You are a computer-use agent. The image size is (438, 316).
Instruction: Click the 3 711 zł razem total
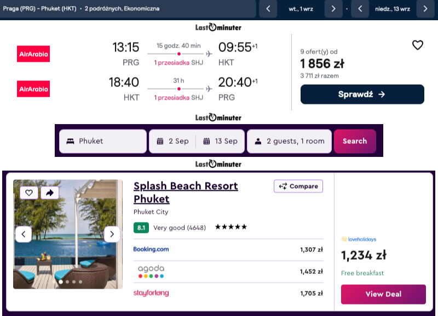tap(319, 76)
